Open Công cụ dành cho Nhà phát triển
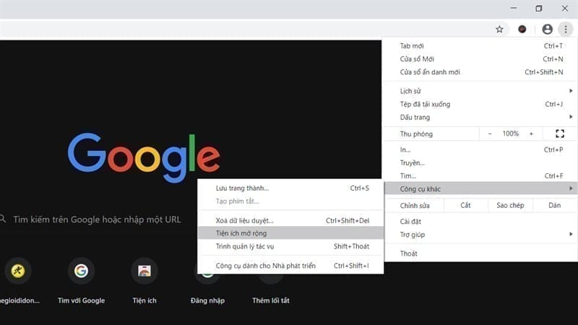The image size is (578, 325). tap(290, 266)
